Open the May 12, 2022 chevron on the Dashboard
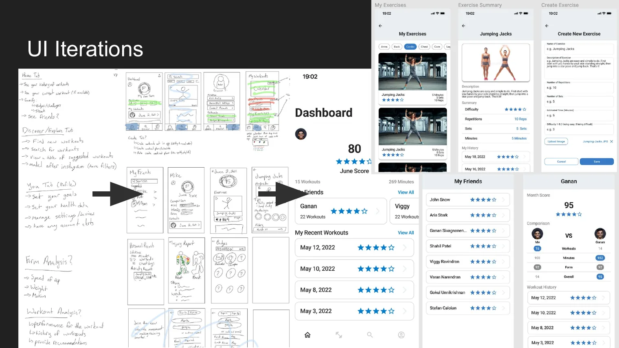 [x=405, y=247]
